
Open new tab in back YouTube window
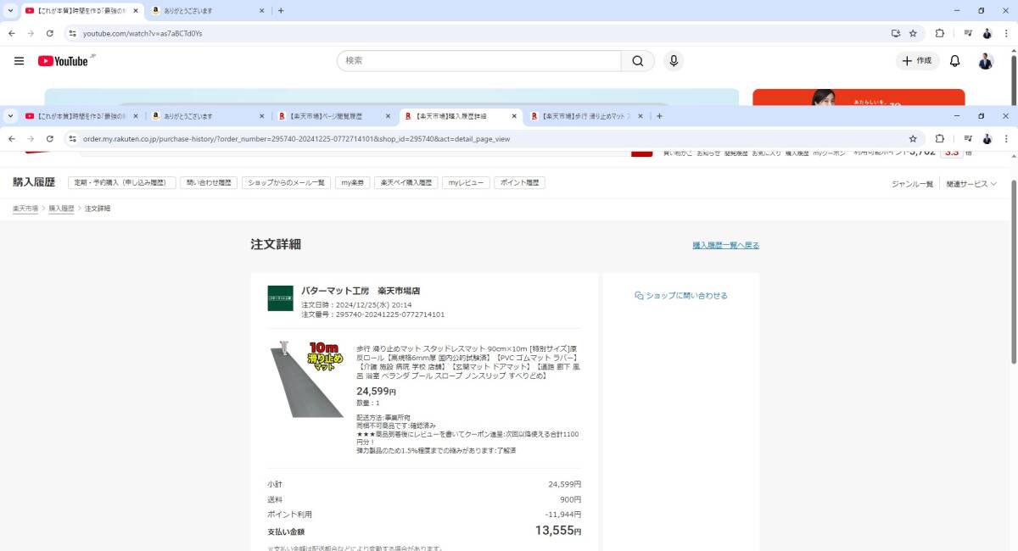[x=281, y=10]
